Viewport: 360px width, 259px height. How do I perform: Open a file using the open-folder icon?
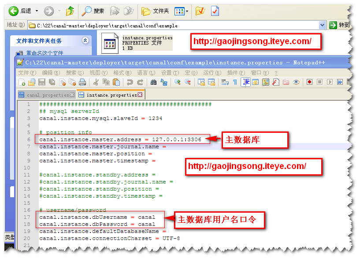[x=32, y=82]
